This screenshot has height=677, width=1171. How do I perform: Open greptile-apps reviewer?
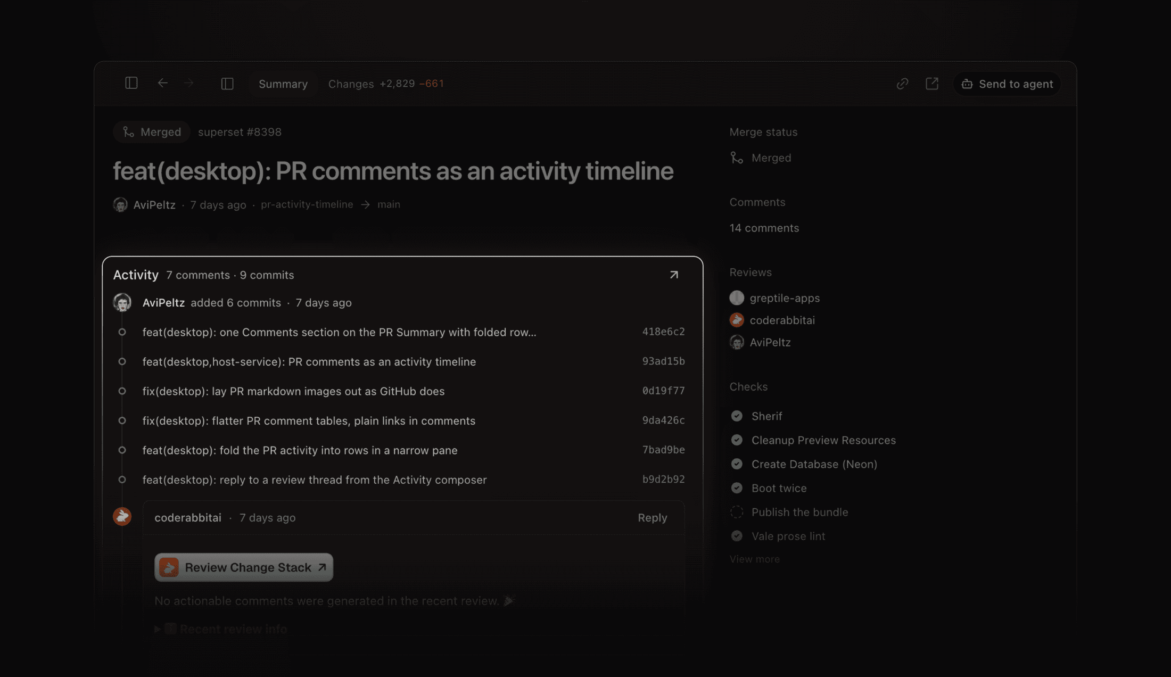774,298
